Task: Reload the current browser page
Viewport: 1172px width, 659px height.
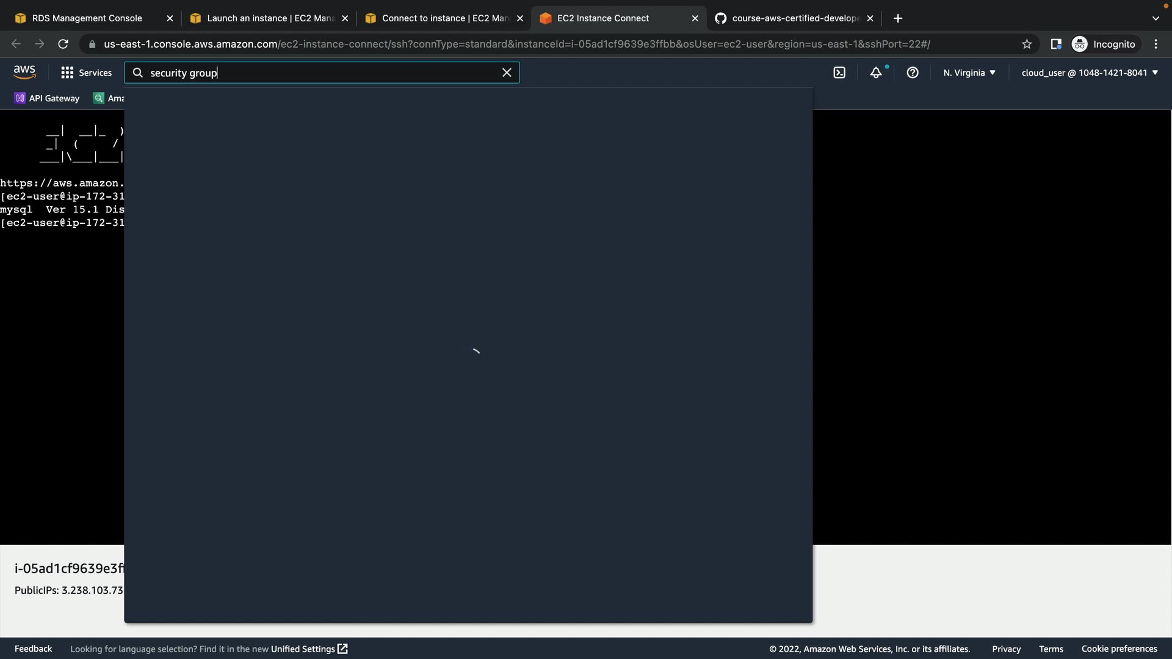Action: (63, 44)
